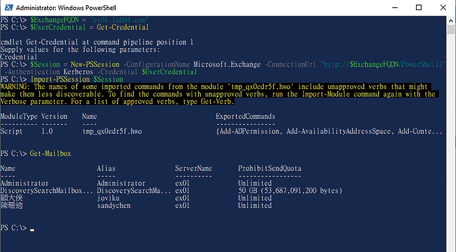Click the ServerName column header
The height and width of the screenshot is (252, 456).
194,168
